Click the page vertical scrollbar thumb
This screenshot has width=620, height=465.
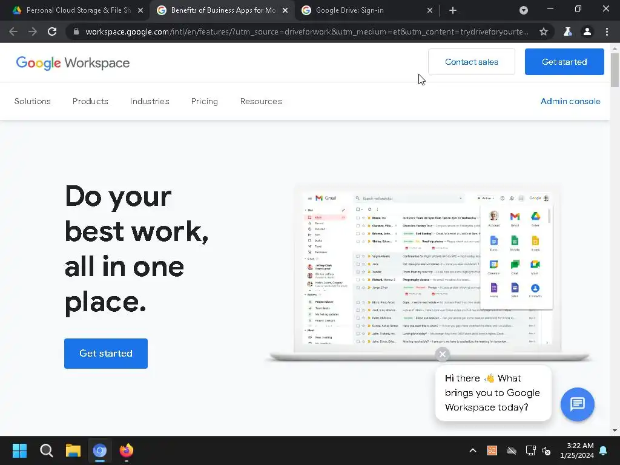coord(615,70)
